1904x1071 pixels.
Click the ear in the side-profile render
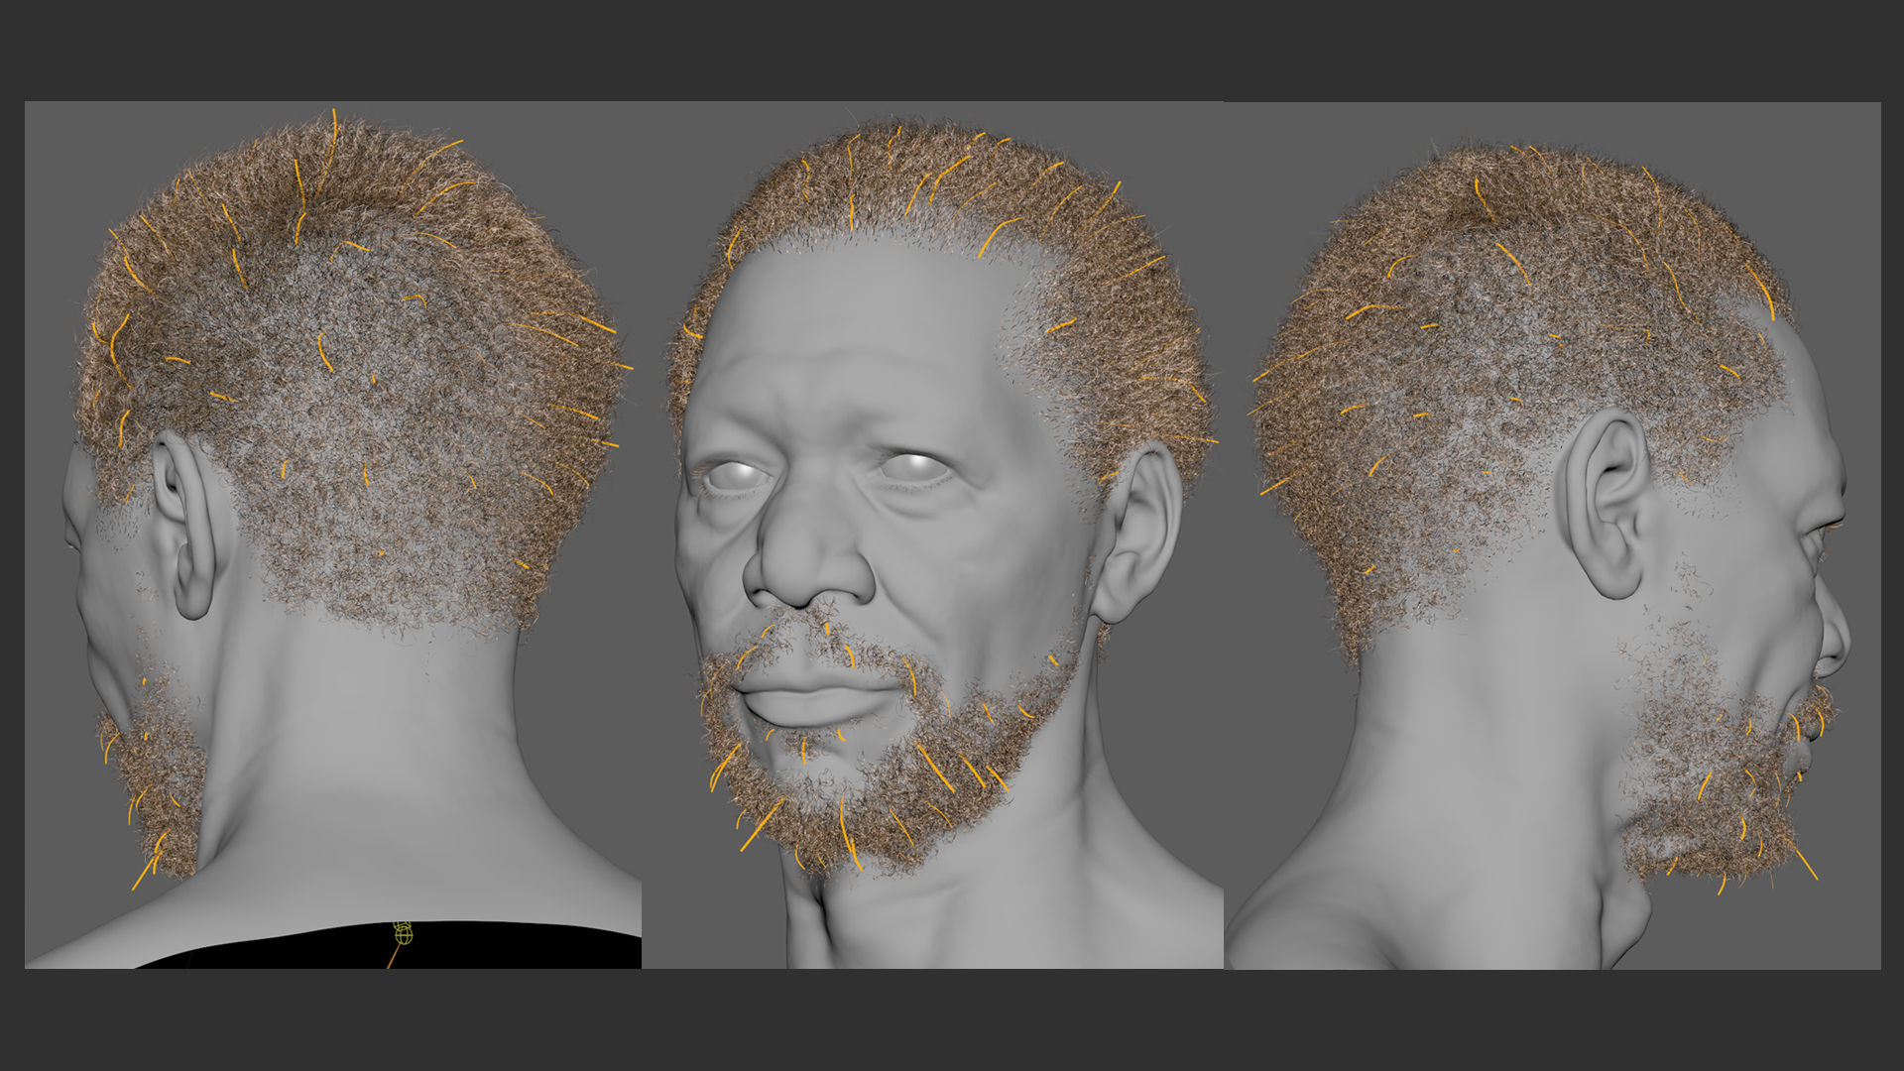click(1611, 506)
